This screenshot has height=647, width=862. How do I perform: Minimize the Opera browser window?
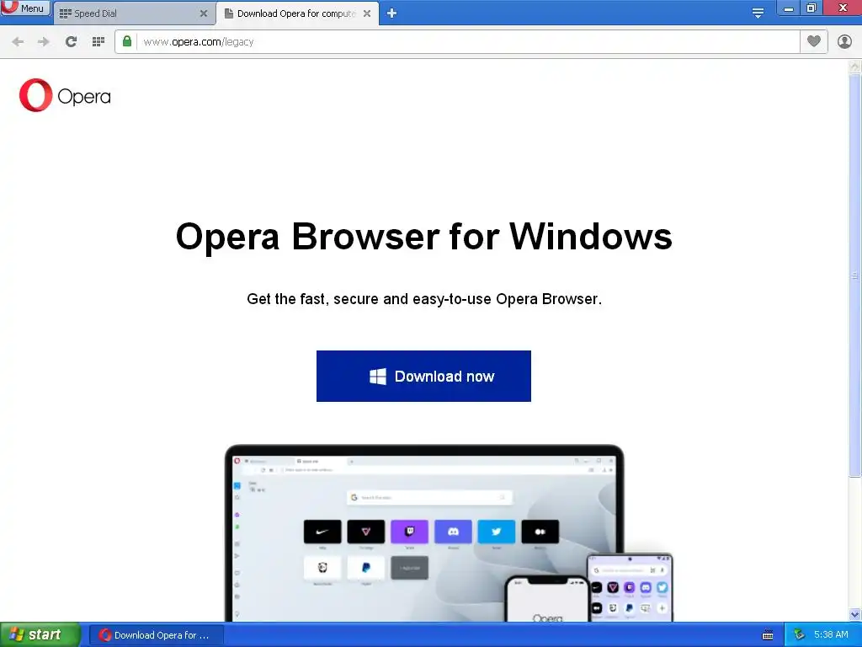788,8
